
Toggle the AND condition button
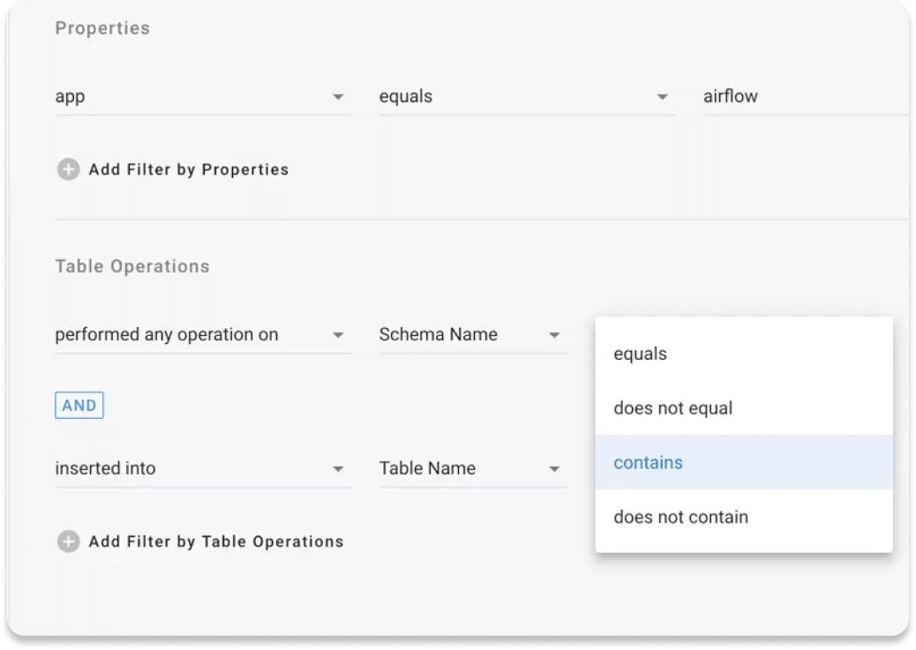pos(79,406)
